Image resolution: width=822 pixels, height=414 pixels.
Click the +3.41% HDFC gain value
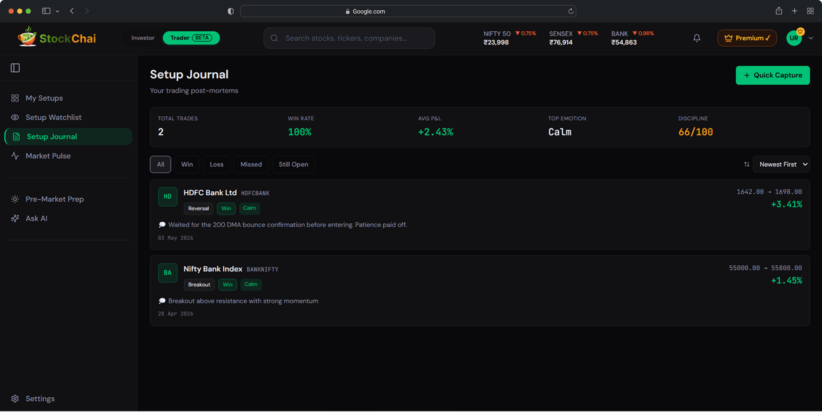click(786, 204)
